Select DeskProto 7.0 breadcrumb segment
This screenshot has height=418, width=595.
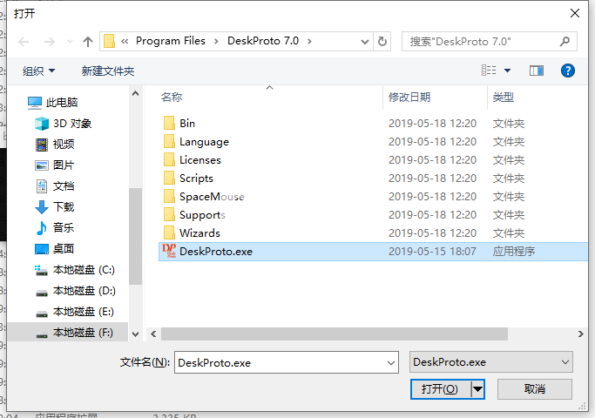coord(263,41)
